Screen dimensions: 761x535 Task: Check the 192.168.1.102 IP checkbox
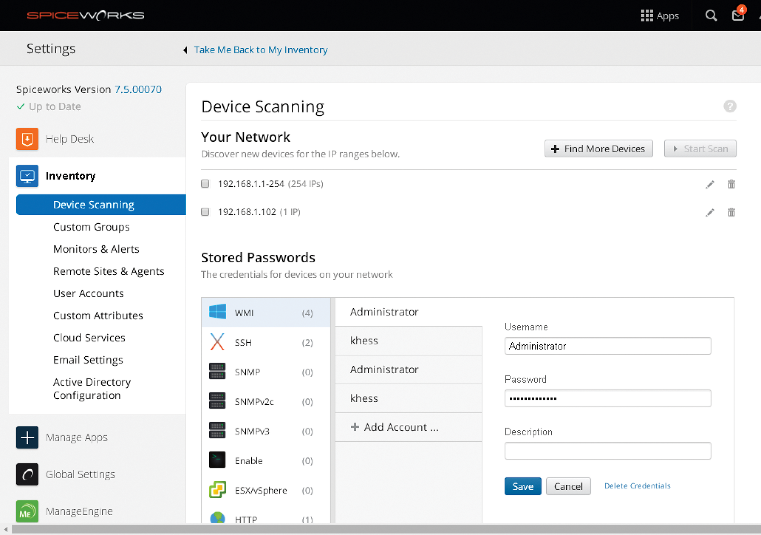click(205, 212)
